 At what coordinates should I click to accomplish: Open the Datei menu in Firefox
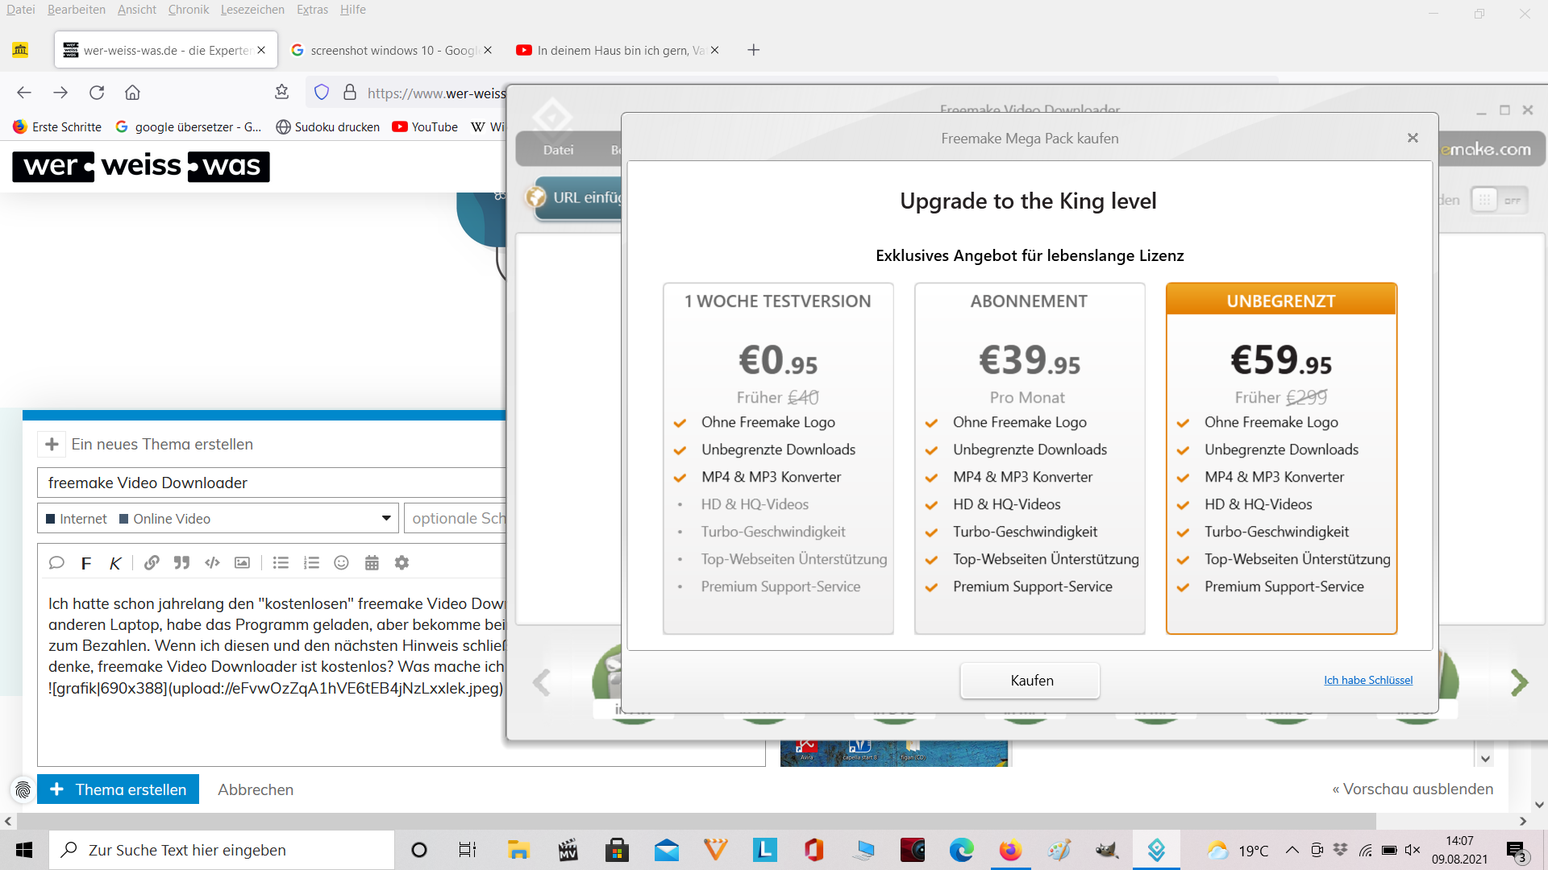20,10
